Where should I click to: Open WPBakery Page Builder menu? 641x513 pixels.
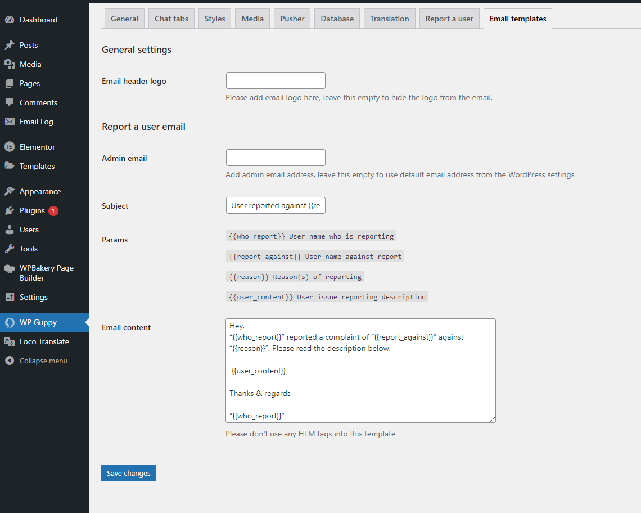click(46, 273)
